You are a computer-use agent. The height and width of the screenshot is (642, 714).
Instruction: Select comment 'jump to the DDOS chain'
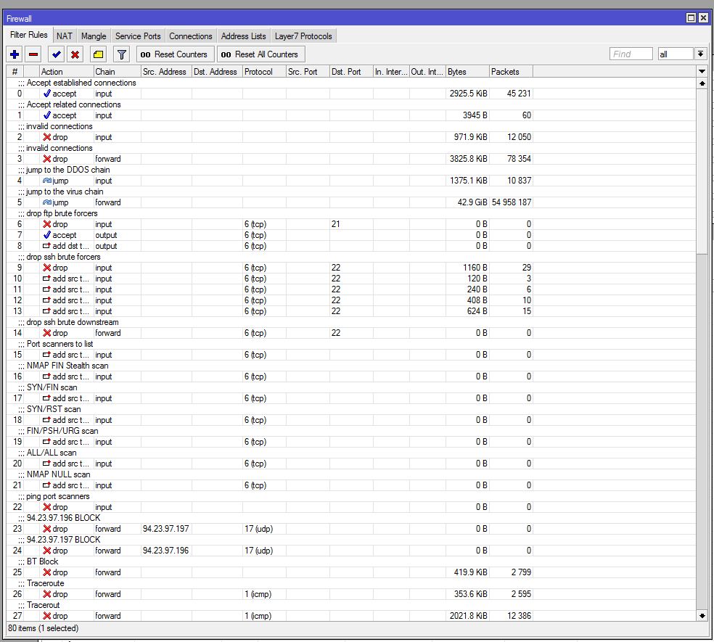click(68, 170)
